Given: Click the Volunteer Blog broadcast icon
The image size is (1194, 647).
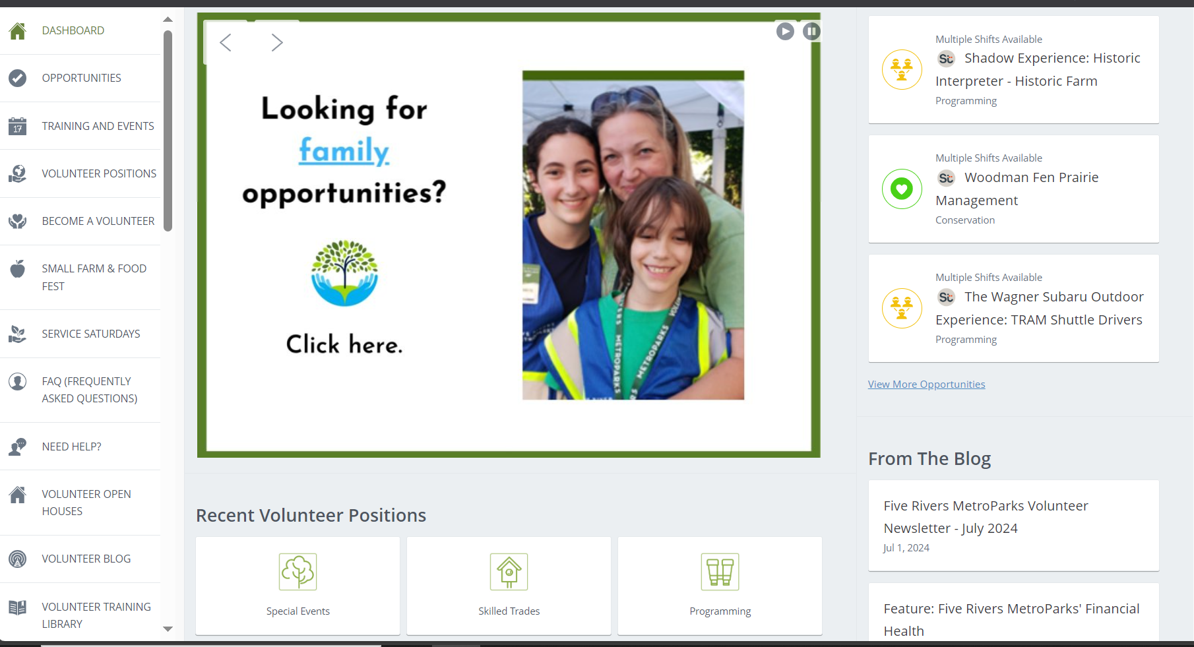Looking at the screenshot, I should (18, 559).
